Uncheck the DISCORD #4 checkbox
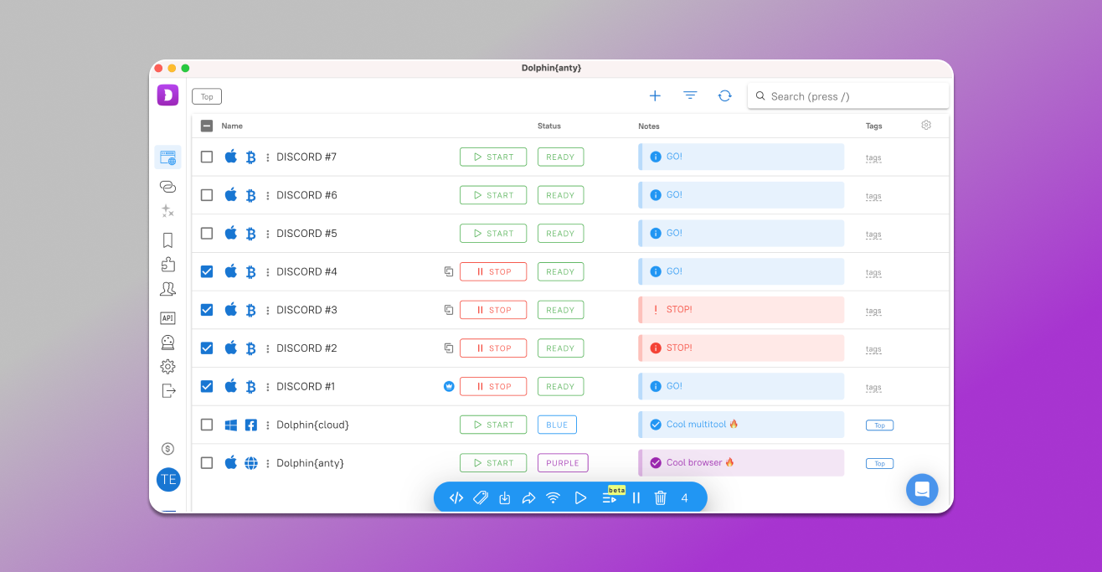The width and height of the screenshot is (1102, 572). point(207,271)
